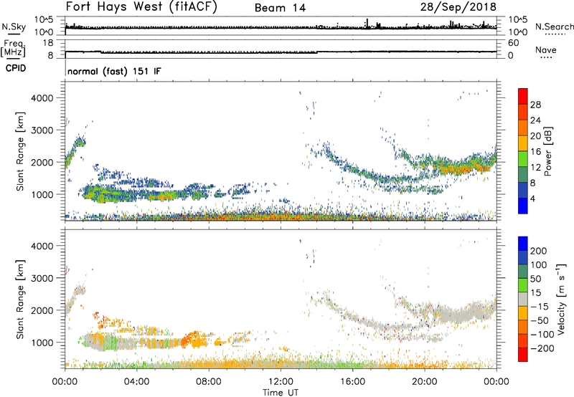Click the "50" value on the Velocity color bar
The width and height of the screenshot is (574, 397).
536,279
